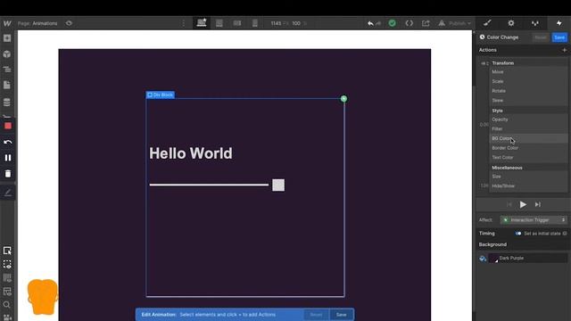Choose Border Color action
Viewport: 571px width, 321px height.
click(528, 148)
